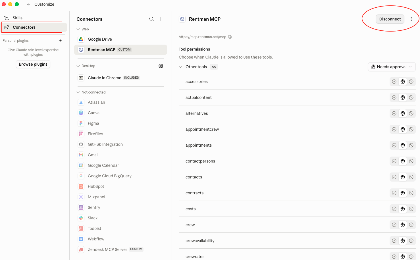Open Desktop connectors settings gear

161,66
